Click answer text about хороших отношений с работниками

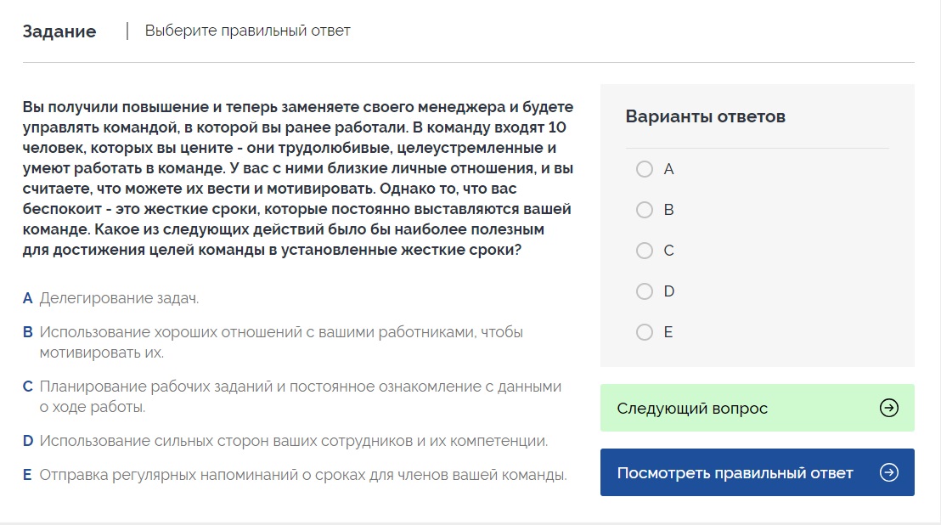coord(280,332)
